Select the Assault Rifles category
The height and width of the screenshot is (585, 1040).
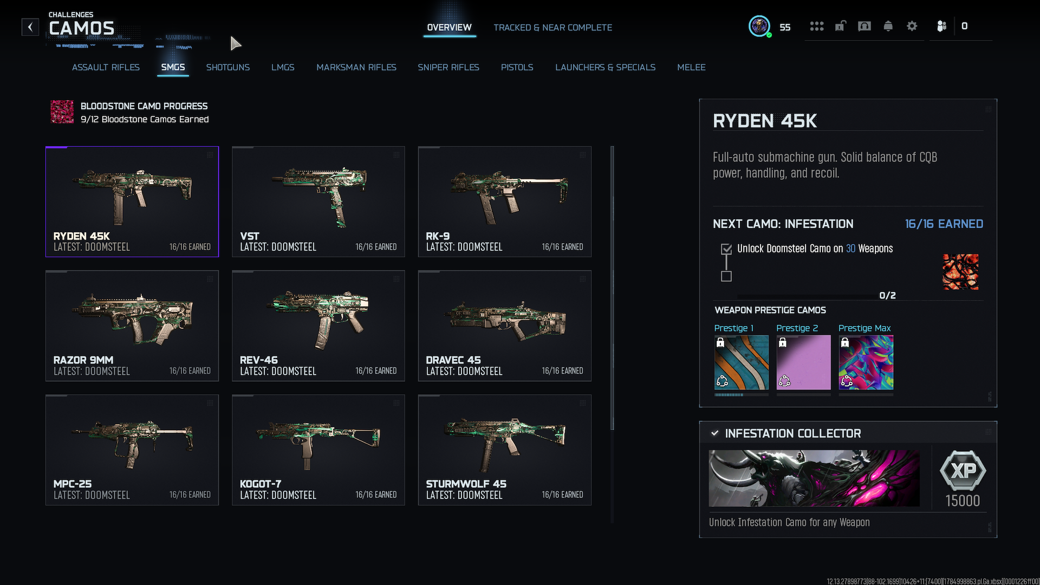pos(106,67)
